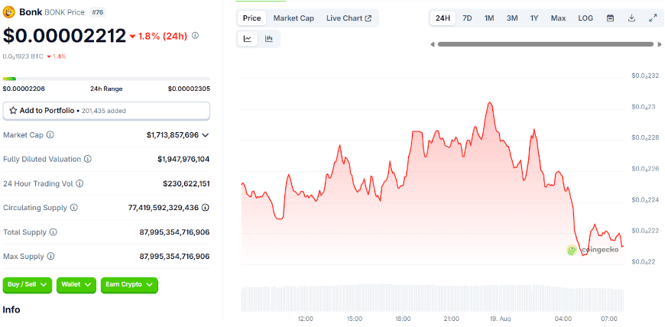Viewport: 665px width, 327px height.
Task: Click info icon beside Fully Diluted Valuation
Action: [88, 159]
